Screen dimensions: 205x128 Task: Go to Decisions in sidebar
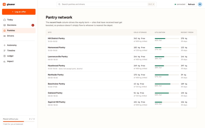(19, 25)
